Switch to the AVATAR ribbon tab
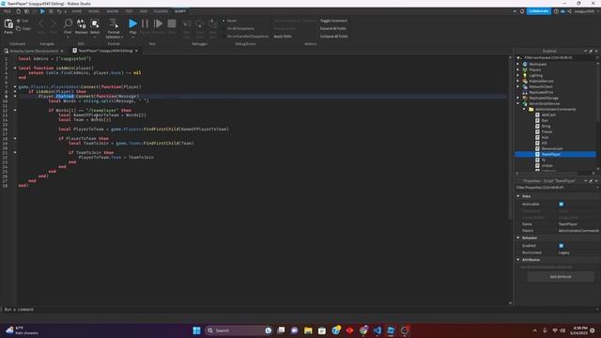The image size is (601, 338). pyautogui.click(x=113, y=11)
